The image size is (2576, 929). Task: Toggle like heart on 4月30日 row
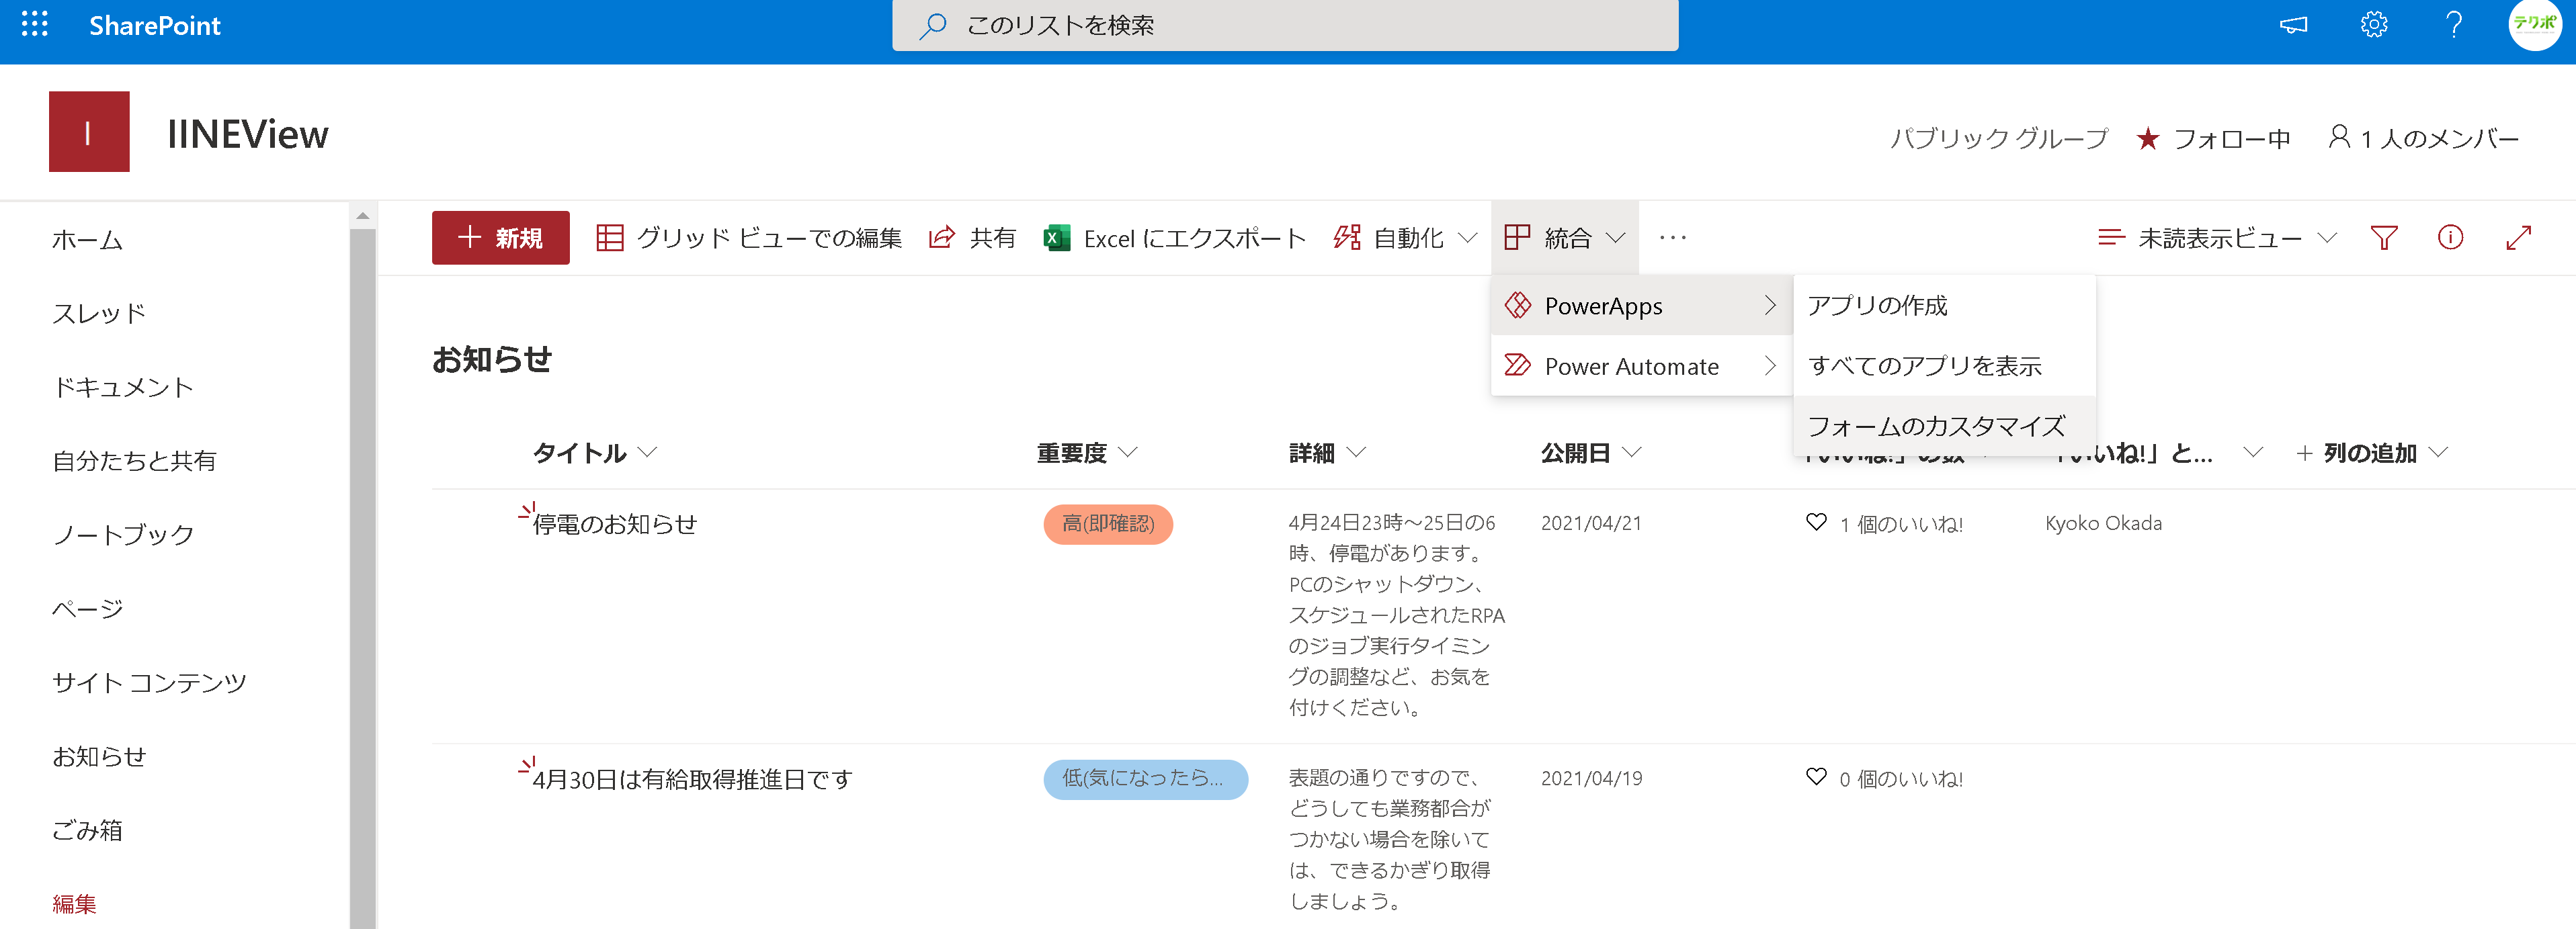(x=1816, y=778)
